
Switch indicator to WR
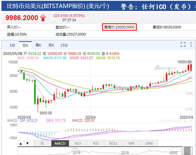(x=131, y=143)
